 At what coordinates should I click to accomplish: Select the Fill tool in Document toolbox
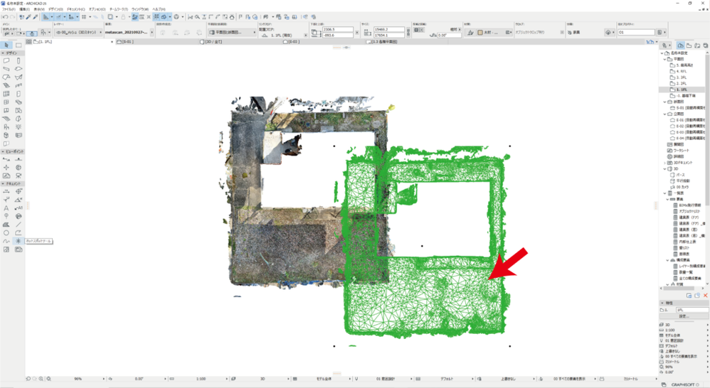pyautogui.click(x=6, y=225)
